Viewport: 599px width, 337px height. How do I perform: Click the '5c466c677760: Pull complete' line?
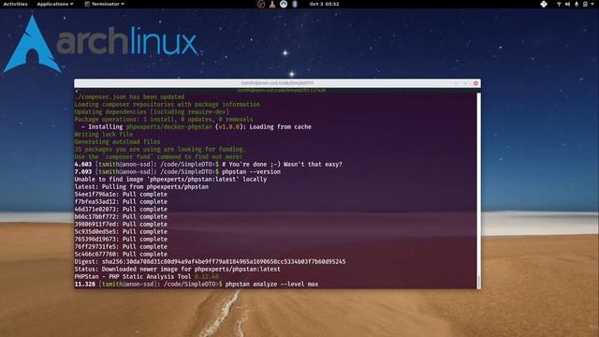click(121, 254)
